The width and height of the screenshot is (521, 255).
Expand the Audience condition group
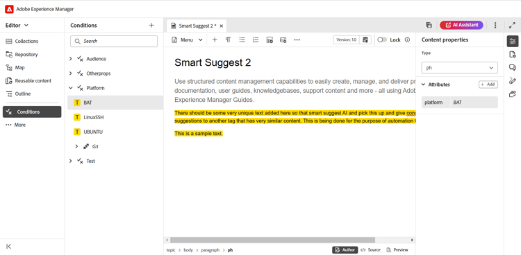[70, 59]
